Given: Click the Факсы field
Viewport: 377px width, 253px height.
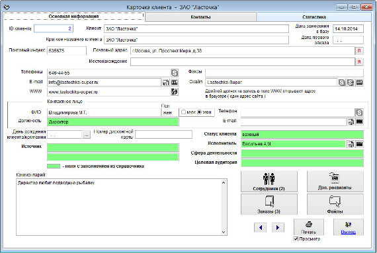Looking at the screenshot, I should point(284,73).
